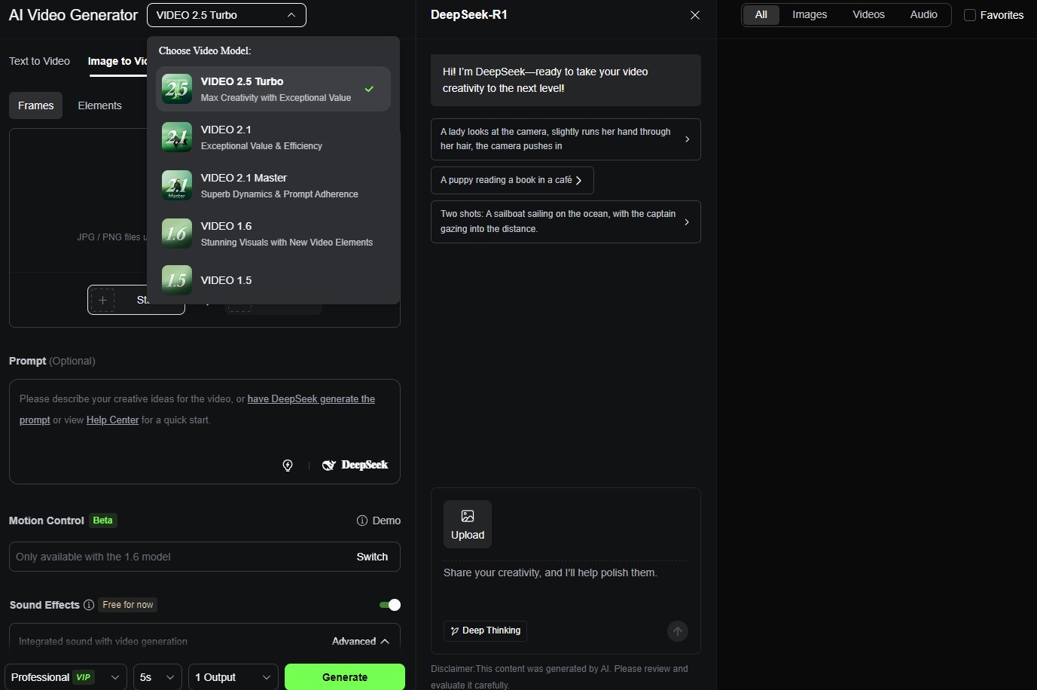The width and height of the screenshot is (1037, 690).
Task: Select the VIDEO 2.1 model icon
Action: point(177,137)
